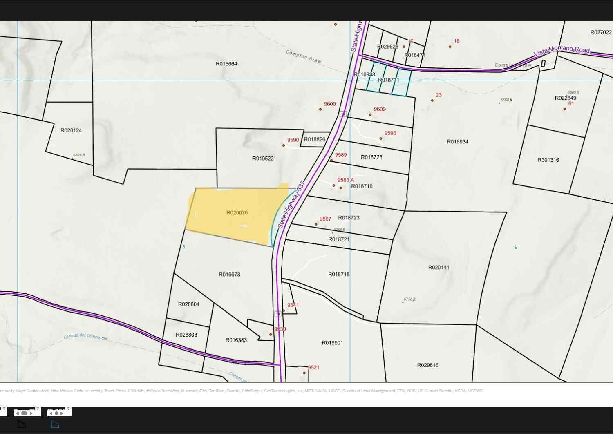Image resolution: width=613 pixels, height=440 pixels.
Task: Select the address point marker for 9595
Action: click(x=381, y=138)
